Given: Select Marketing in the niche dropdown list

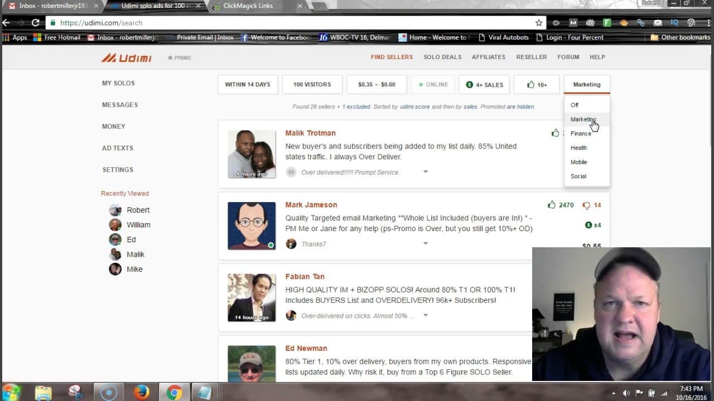Looking at the screenshot, I should 587,119.
